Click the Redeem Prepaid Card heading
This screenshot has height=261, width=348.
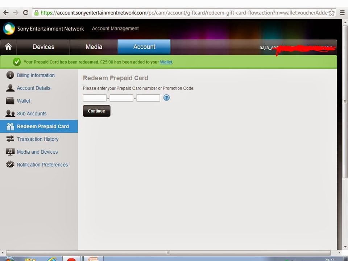pos(115,78)
